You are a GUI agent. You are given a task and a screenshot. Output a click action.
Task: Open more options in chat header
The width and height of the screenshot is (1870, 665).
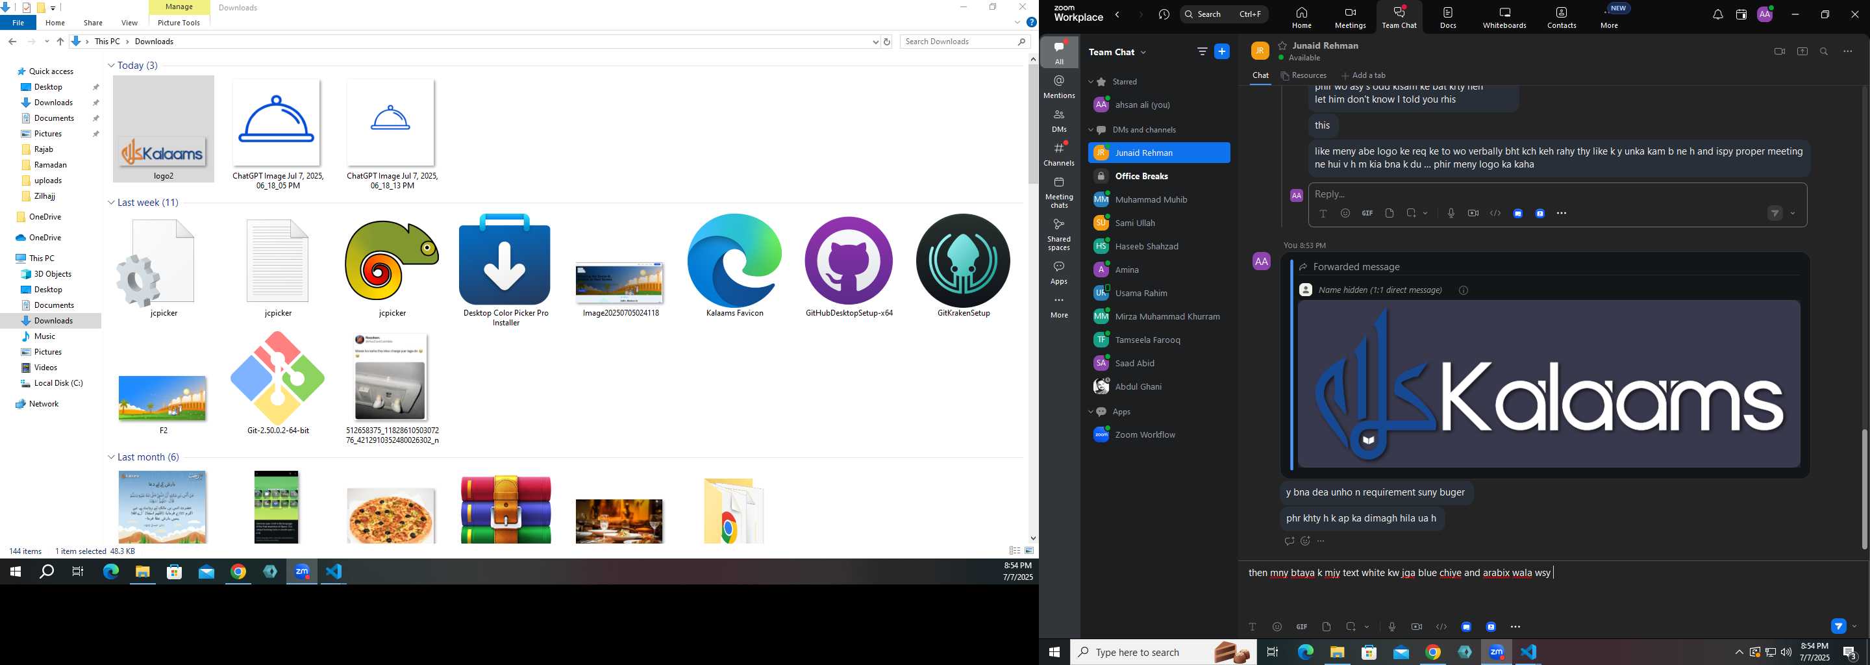1847,51
